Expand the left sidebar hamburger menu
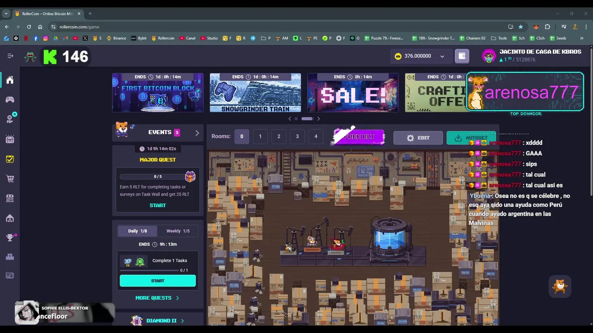593x333 pixels. click(10, 56)
